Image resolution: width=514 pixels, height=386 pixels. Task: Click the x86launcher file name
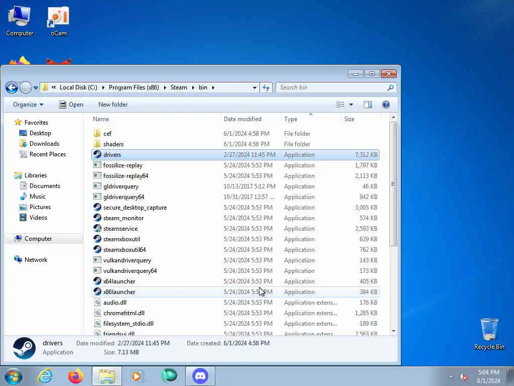(119, 292)
